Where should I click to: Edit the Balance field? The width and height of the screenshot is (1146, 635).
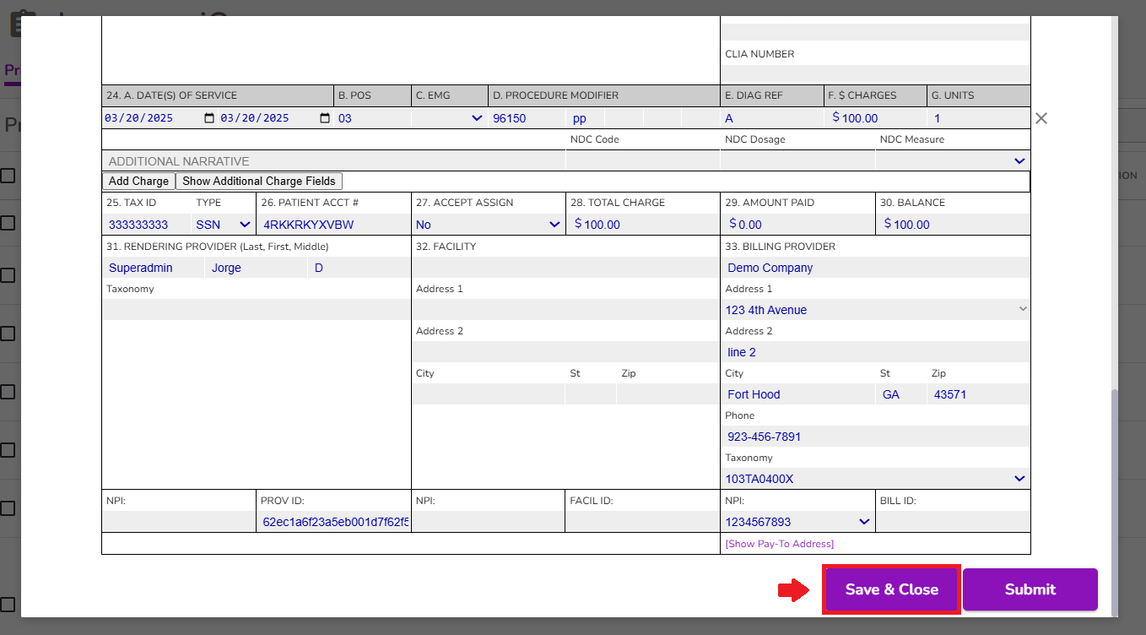click(x=953, y=225)
